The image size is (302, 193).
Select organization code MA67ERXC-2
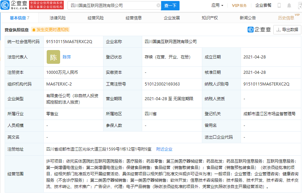tap(59, 84)
